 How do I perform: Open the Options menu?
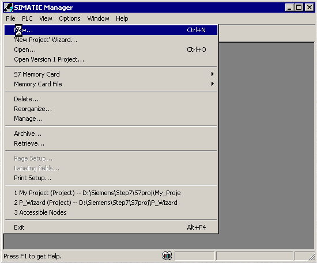pos(70,18)
